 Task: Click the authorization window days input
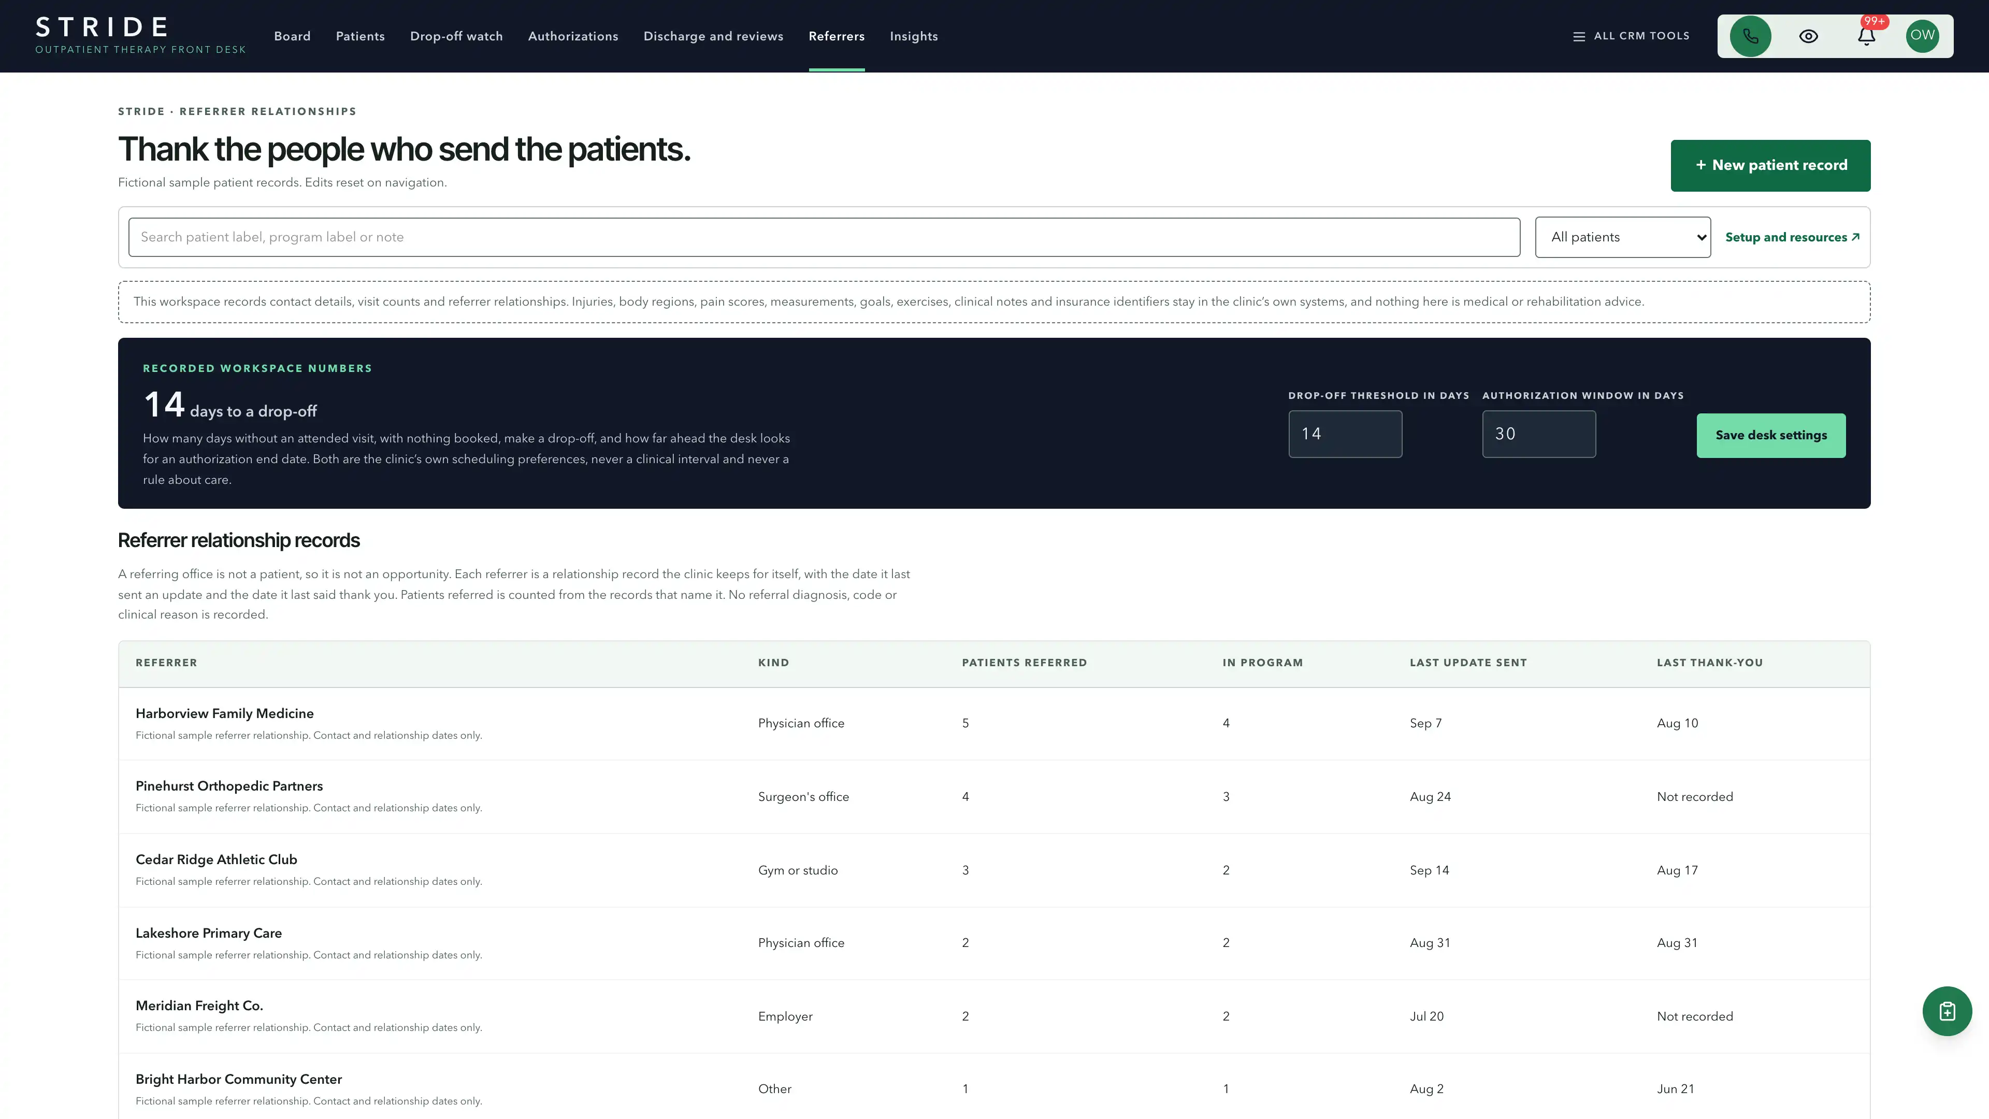(1539, 434)
